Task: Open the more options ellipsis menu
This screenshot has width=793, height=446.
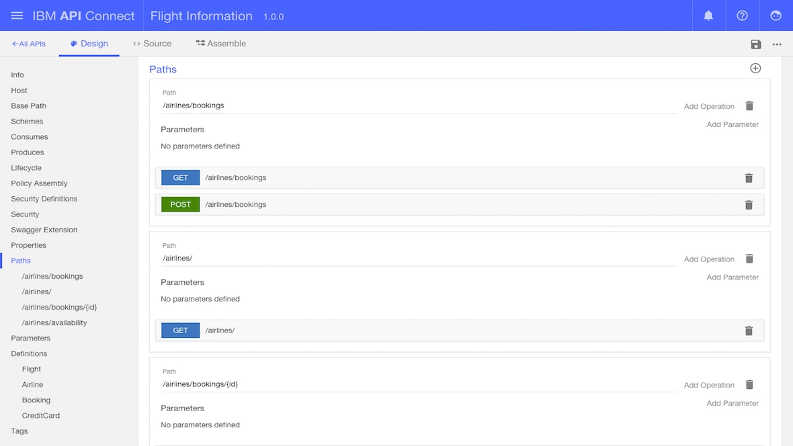Action: coord(777,44)
